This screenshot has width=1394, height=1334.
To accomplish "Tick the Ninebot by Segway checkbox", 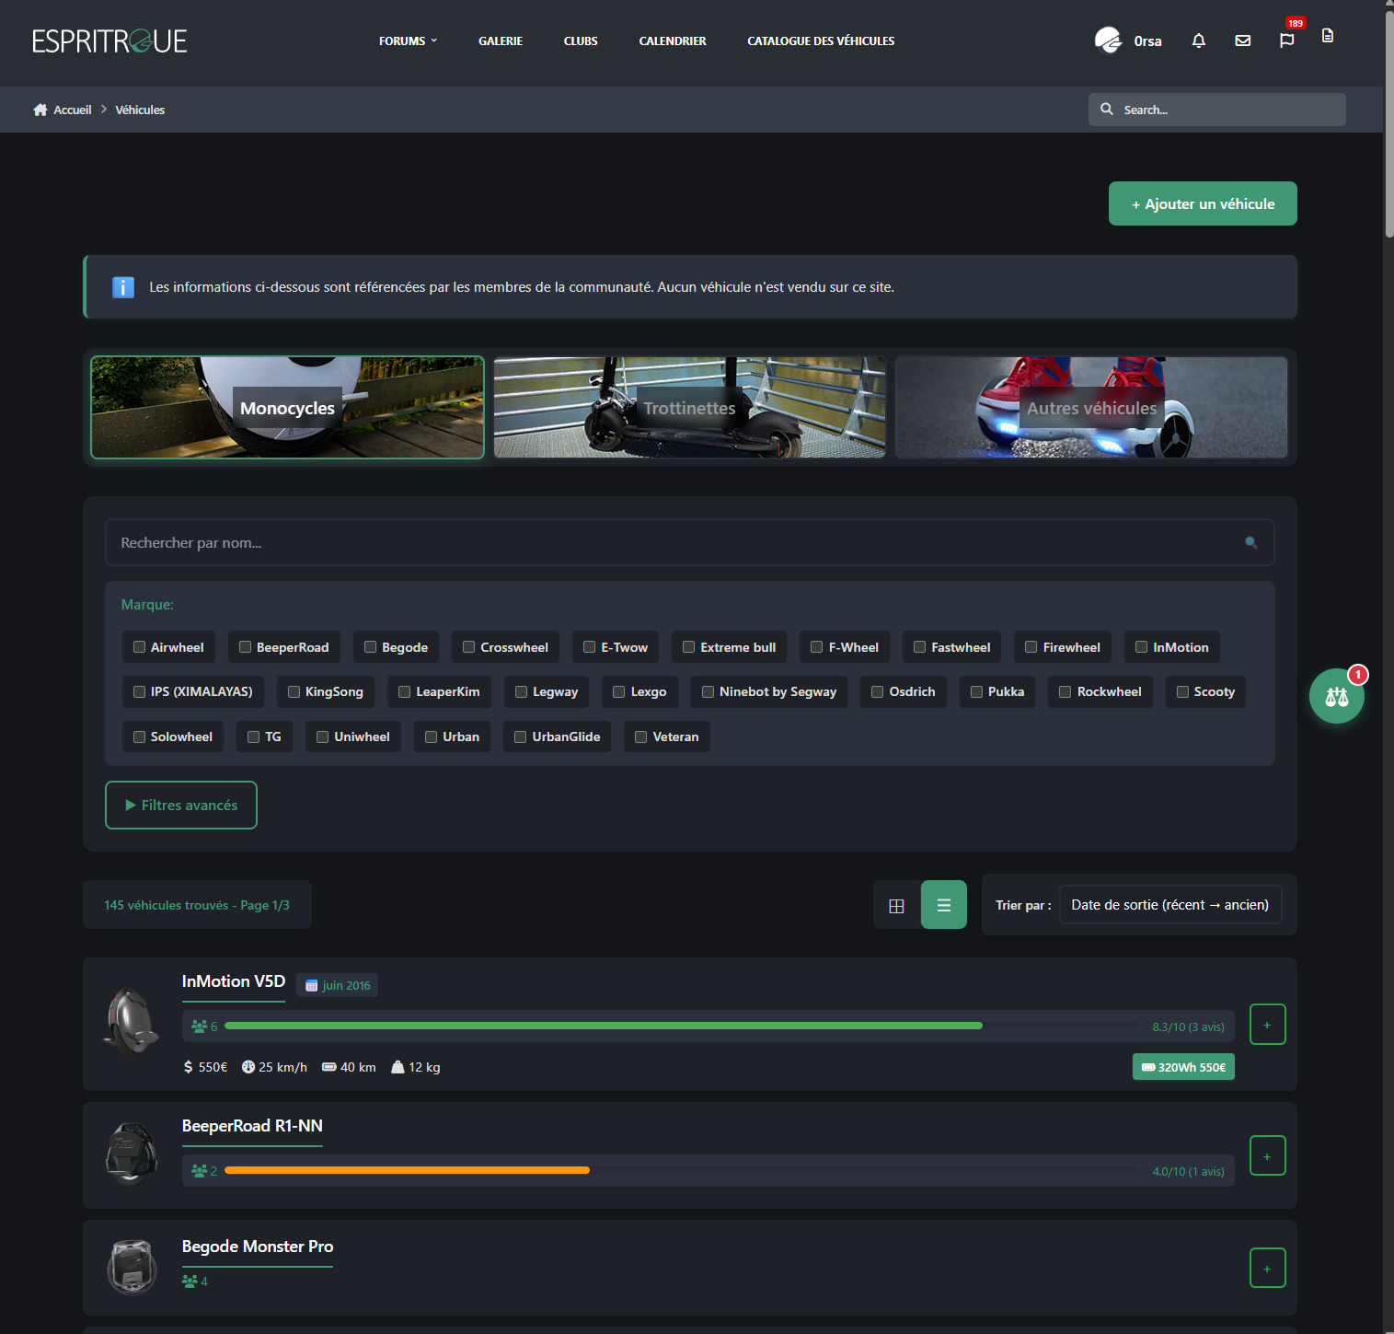I will click(709, 691).
